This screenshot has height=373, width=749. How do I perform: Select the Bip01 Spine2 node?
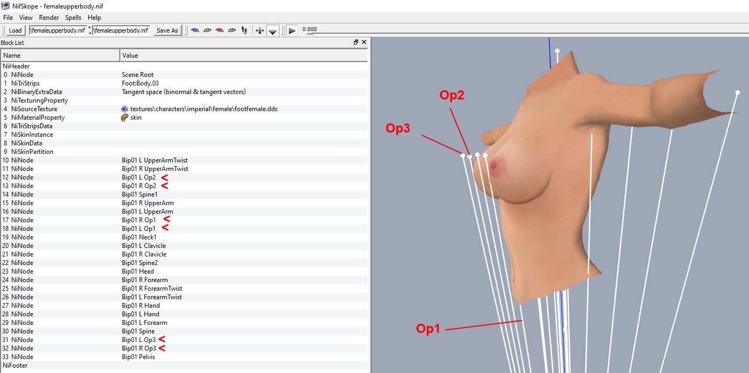[x=184, y=263]
